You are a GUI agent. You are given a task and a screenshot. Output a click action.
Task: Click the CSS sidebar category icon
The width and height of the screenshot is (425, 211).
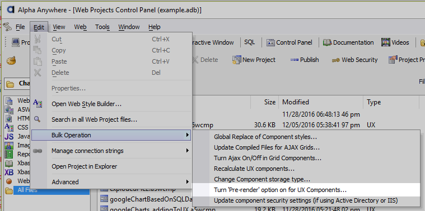tap(9, 127)
